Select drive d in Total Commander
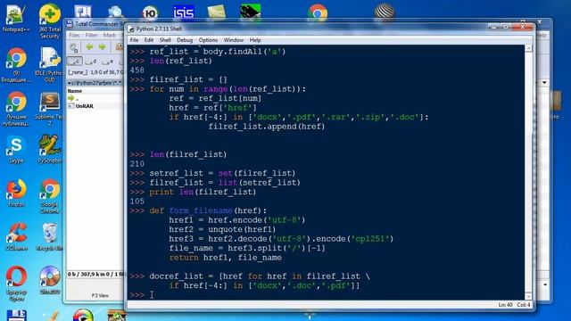Screen dimensions: 571x321 [91, 62]
